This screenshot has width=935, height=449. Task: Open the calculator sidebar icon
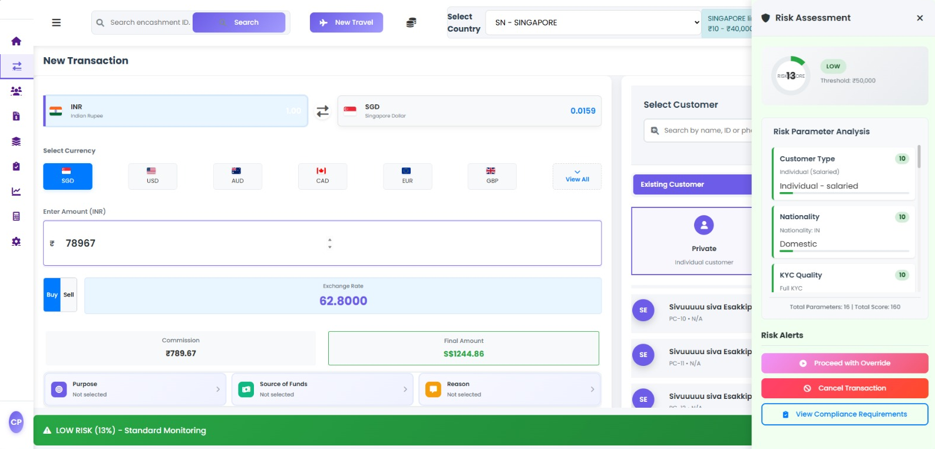point(16,216)
